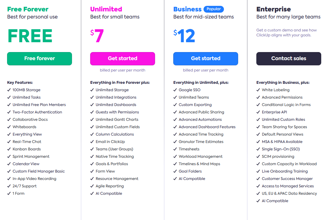Select the Popular badge beside Business
Viewport: 328px width, 220px height.
point(214,9)
